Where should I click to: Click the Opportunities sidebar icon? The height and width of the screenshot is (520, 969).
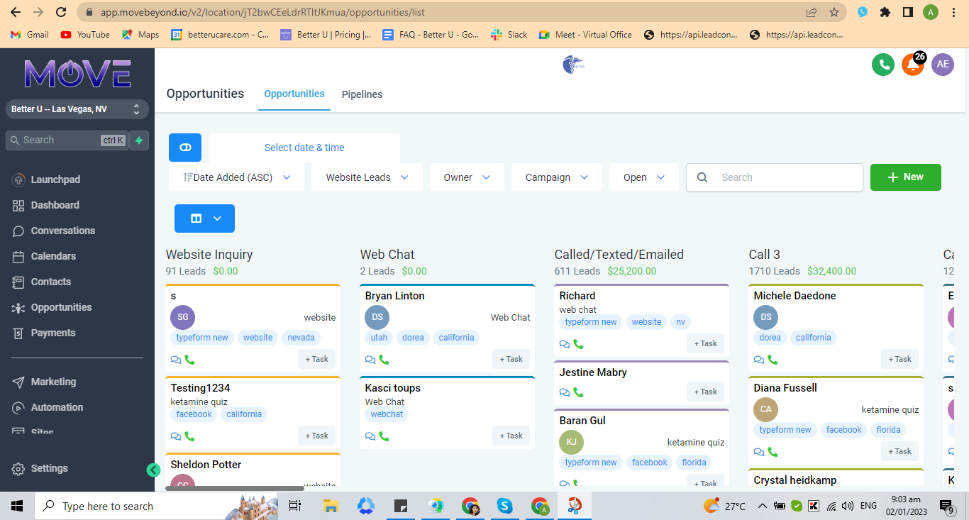pyautogui.click(x=18, y=307)
